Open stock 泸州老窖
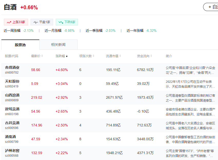218x160 pixels. coord(12,151)
